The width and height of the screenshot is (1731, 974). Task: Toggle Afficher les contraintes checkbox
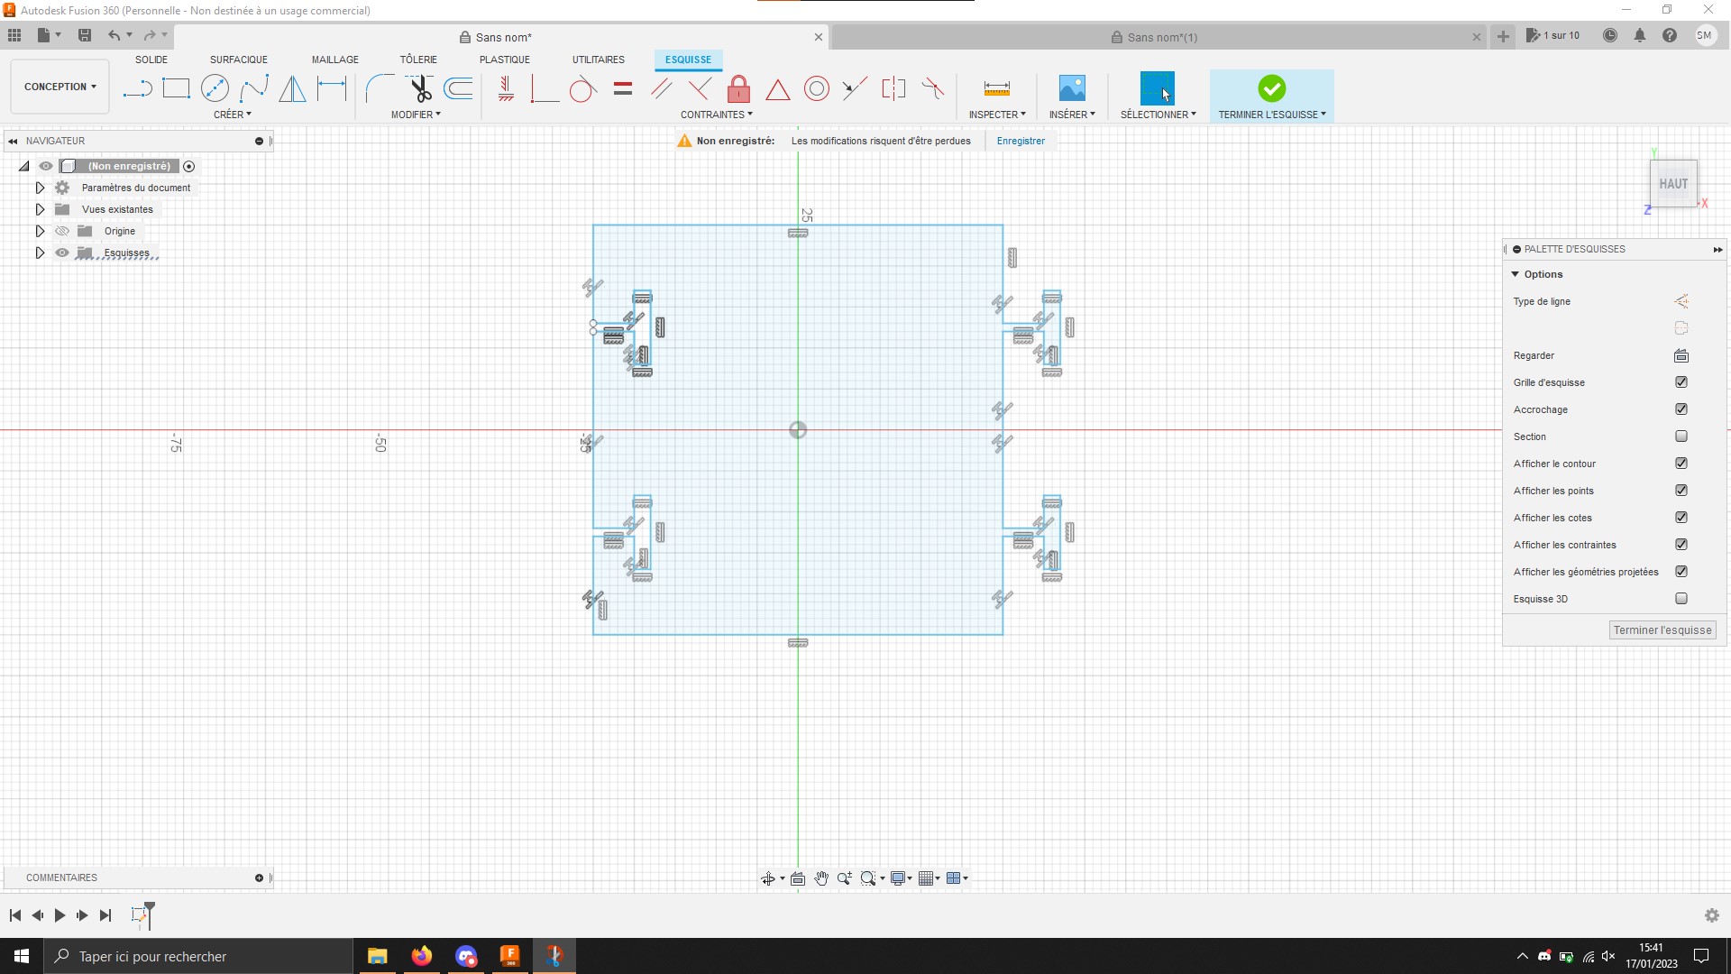click(1681, 545)
